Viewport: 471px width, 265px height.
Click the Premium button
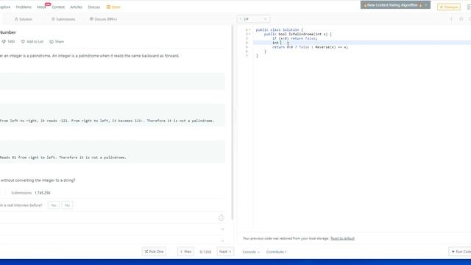coord(449,7)
